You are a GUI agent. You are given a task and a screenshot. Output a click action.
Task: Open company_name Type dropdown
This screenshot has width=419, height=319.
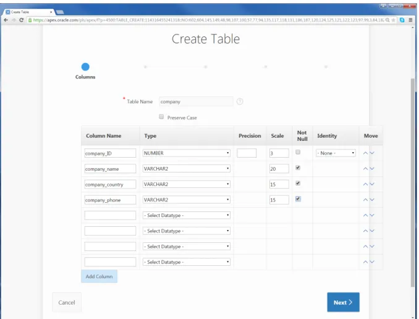click(186, 169)
